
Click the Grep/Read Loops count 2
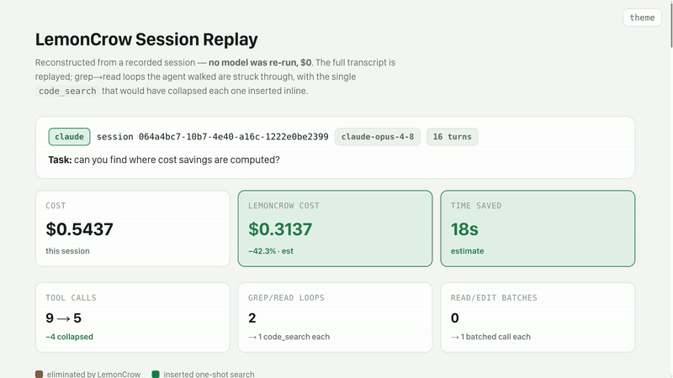pos(252,318)
